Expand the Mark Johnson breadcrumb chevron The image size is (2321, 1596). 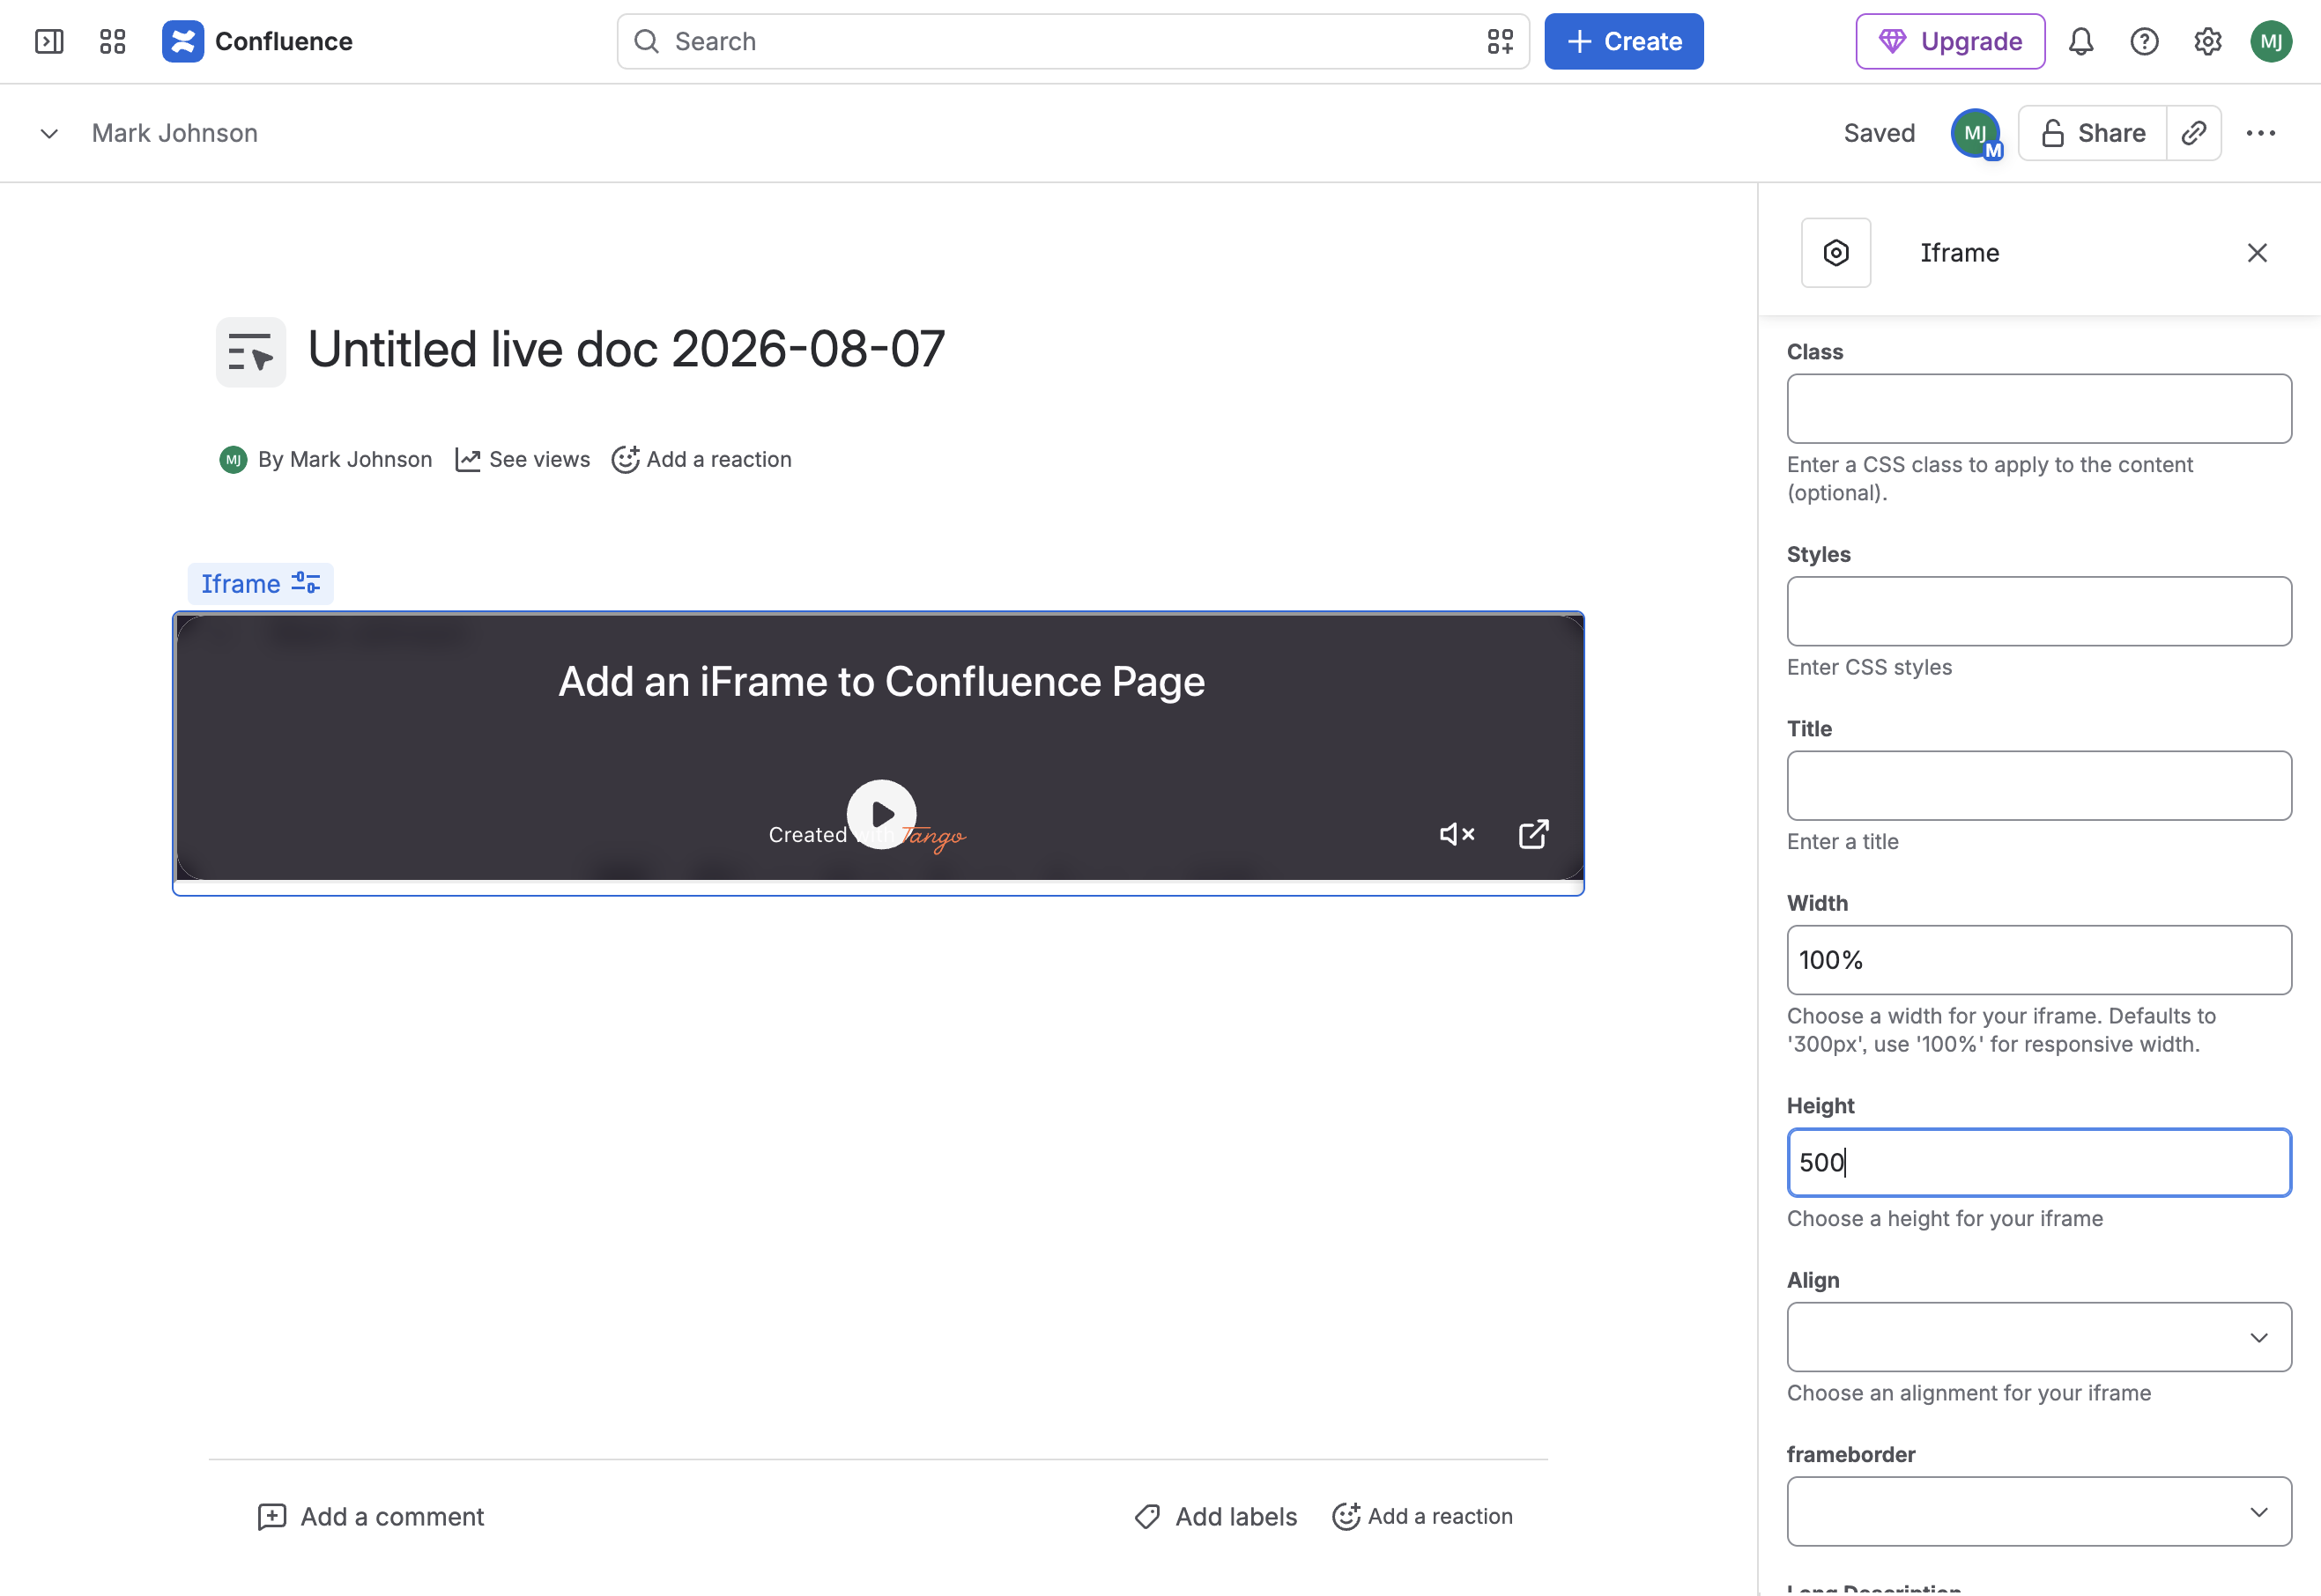pos(49,133)
